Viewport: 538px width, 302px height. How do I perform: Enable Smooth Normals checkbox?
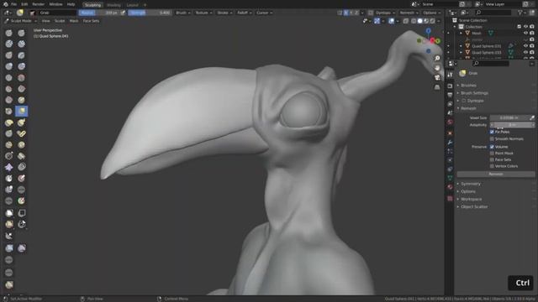coord(492,139)
